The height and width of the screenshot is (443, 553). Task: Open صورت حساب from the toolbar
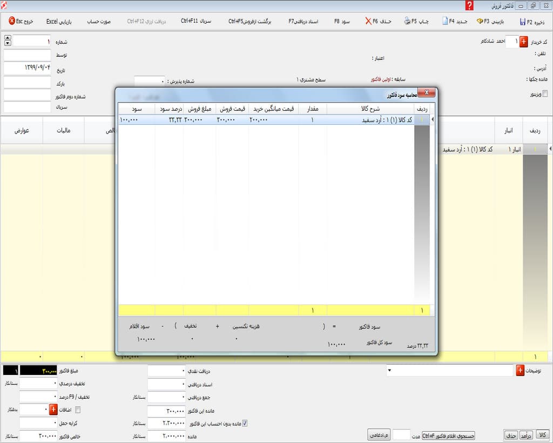tap(98, 22)
